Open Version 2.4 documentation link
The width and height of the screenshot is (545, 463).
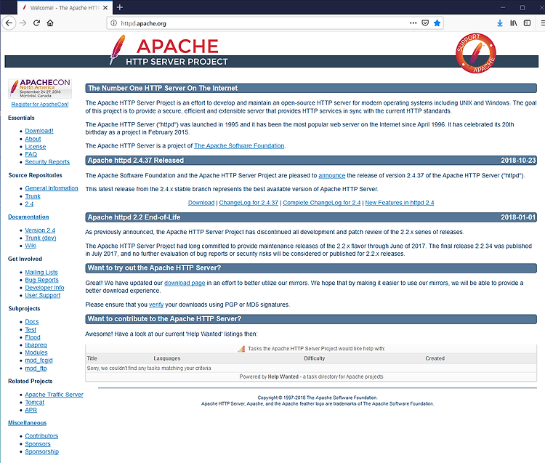click(x=40, y=230)
